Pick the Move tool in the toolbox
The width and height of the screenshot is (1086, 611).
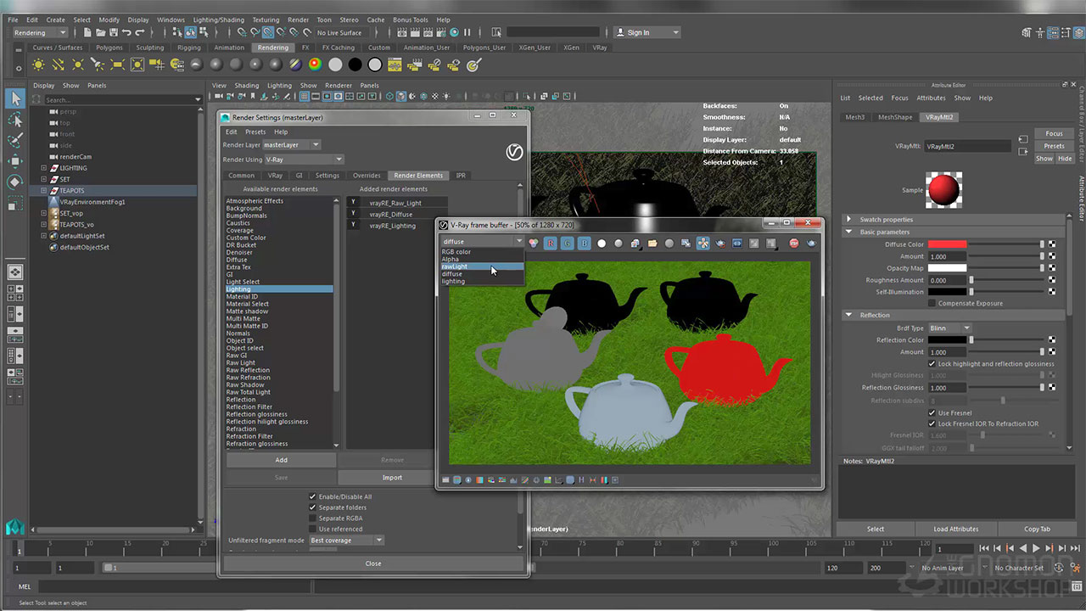(15, 161)
